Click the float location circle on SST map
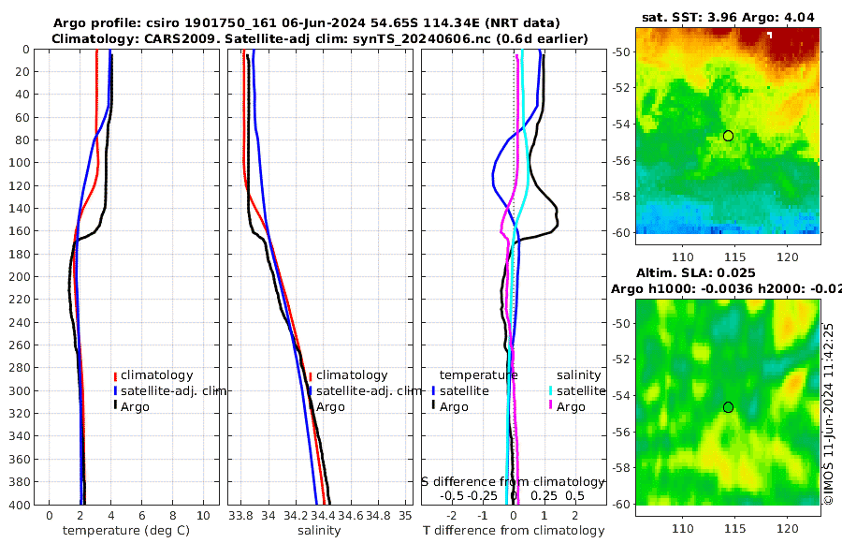 pyautogui.click(x=728, y=136)
